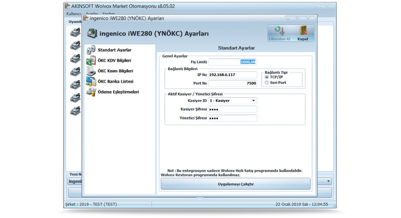This screenshot has width=401, height=218.
Task: Select TCP/IP connection type
Action: point(267,77)
